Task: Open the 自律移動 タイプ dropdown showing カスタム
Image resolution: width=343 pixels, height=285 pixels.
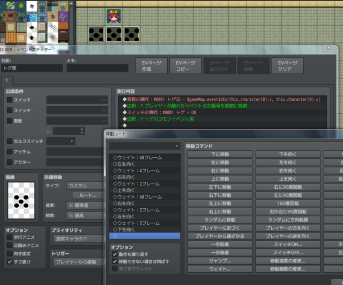Action: coord(85,186)
